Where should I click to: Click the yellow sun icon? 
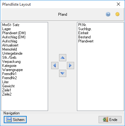click(x=117, y=14)
